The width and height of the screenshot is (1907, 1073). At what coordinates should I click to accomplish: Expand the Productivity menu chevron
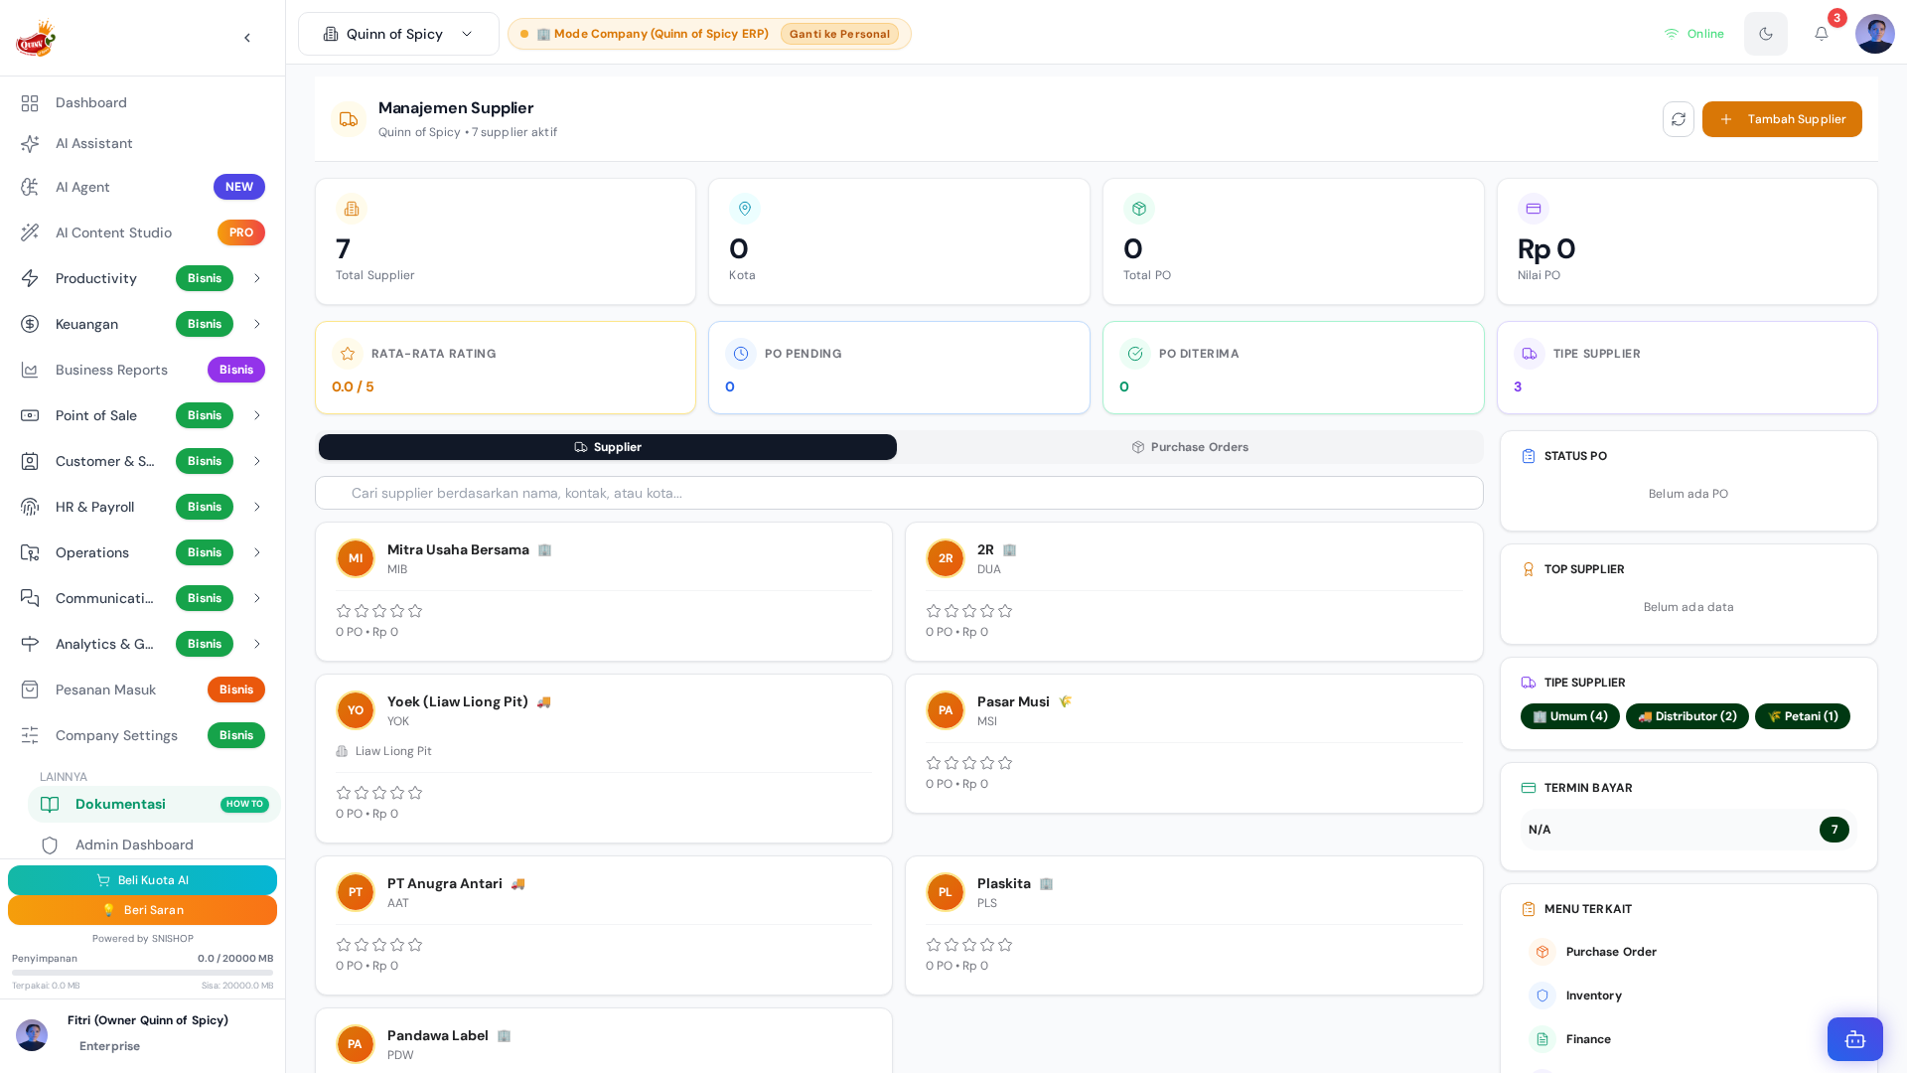click(x=257, y=278)
